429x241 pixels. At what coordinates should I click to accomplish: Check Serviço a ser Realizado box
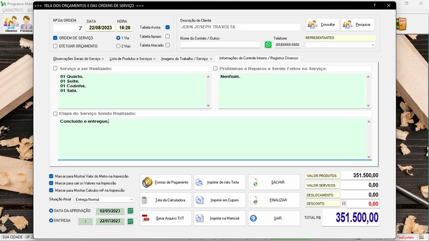pyautogui.click(x=55, y=69)
